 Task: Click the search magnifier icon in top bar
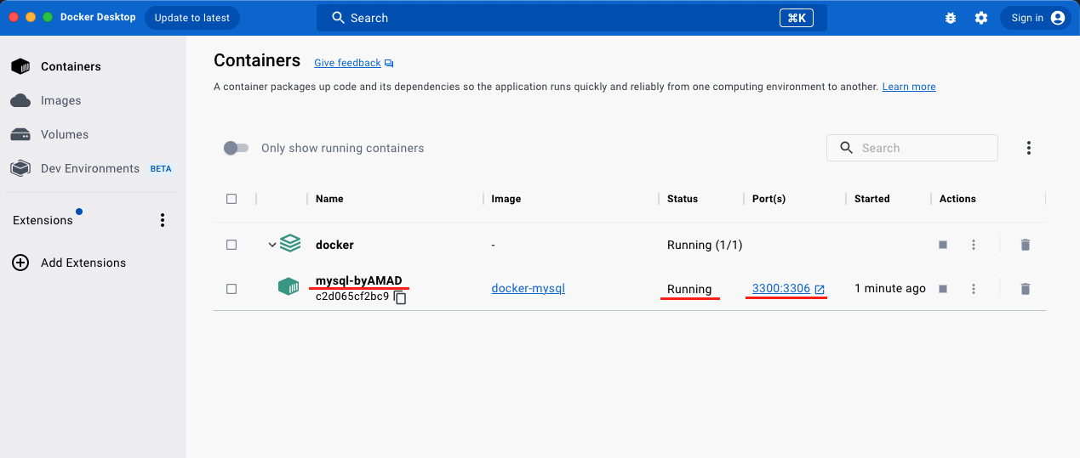338,18
